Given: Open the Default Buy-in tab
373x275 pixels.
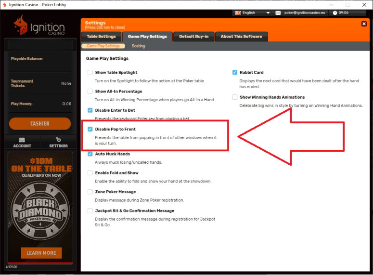Looking at the screenshot, I should [x=193, y=37].
